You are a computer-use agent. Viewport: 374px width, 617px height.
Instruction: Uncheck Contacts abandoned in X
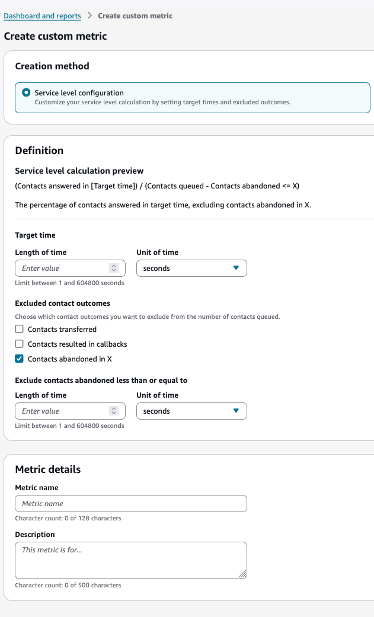(18, 359)
